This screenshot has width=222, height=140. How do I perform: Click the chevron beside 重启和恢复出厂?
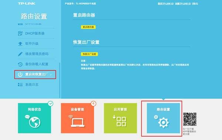tap(51, 75)
